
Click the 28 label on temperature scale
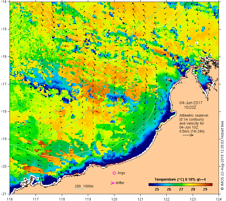(193, 189)
